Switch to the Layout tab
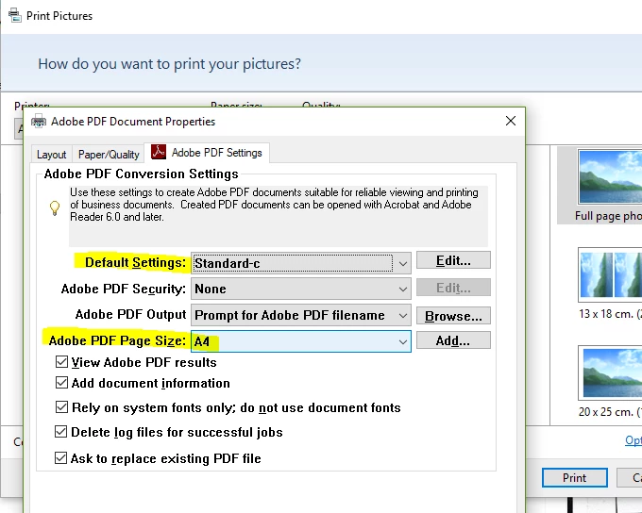The image size is (642, 513). [51, 155]
